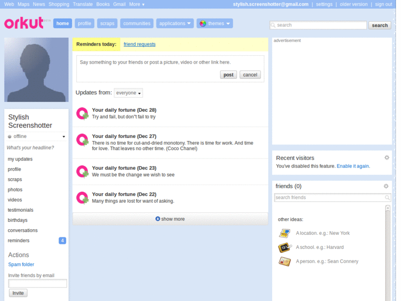This screenshot has width=401, height=301.
Task: Click the location idea map icon
Action: 285,233
